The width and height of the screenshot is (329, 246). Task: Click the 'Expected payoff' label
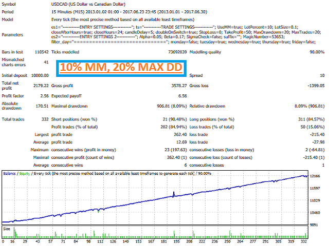click(66, 96)
